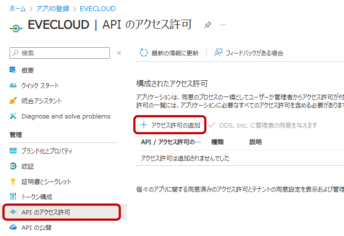Image resolution: width=344 pixels, height=236 pixels.
Task: Open 認証 settings in sidebar
Action: (x=28, y=166)
